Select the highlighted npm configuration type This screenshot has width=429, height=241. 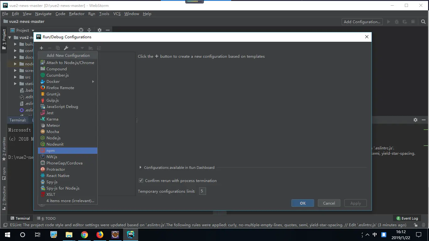coord(68,150)
